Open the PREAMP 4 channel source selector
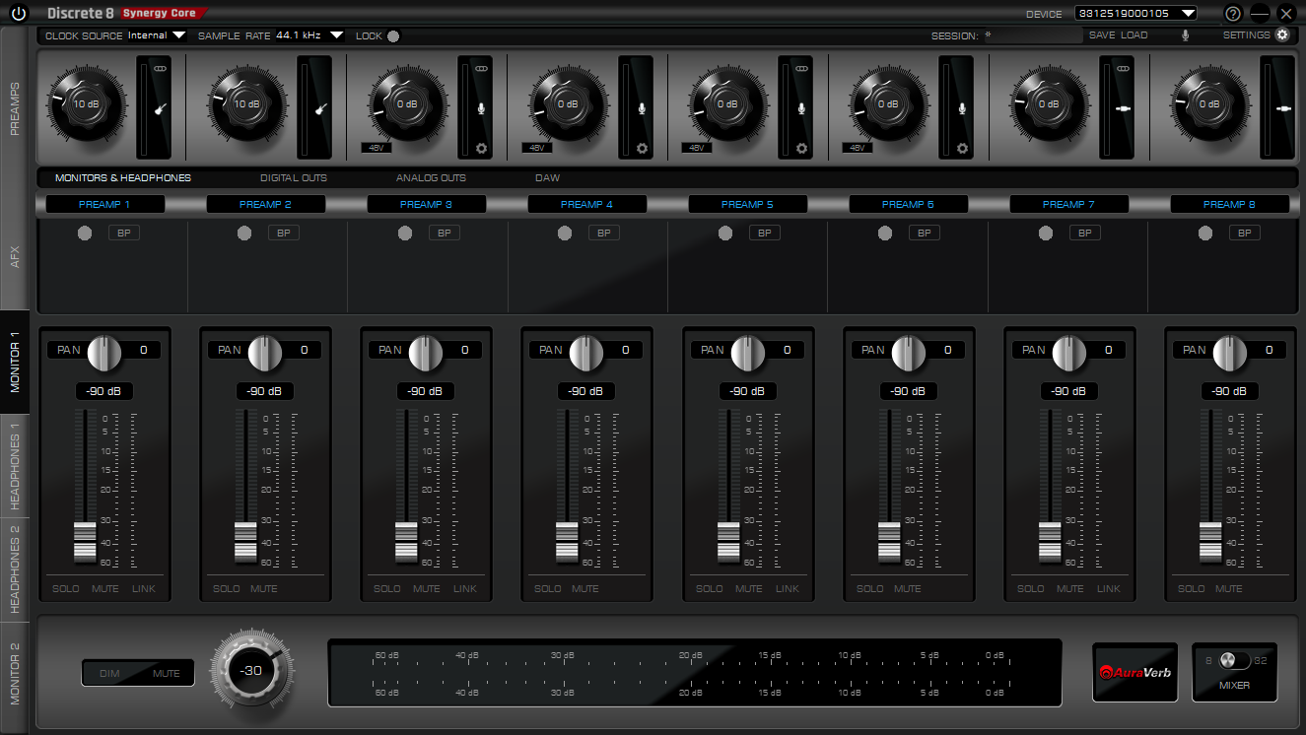 pyautogui.click(x=587, y=204)
